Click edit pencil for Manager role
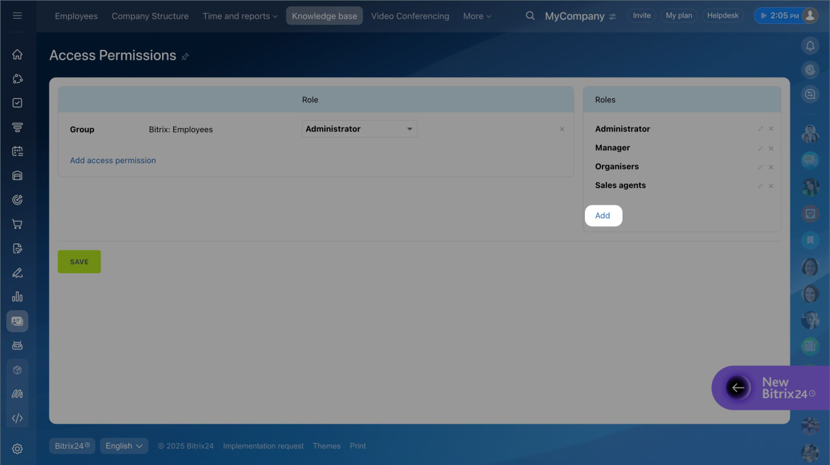 (761, 148)
